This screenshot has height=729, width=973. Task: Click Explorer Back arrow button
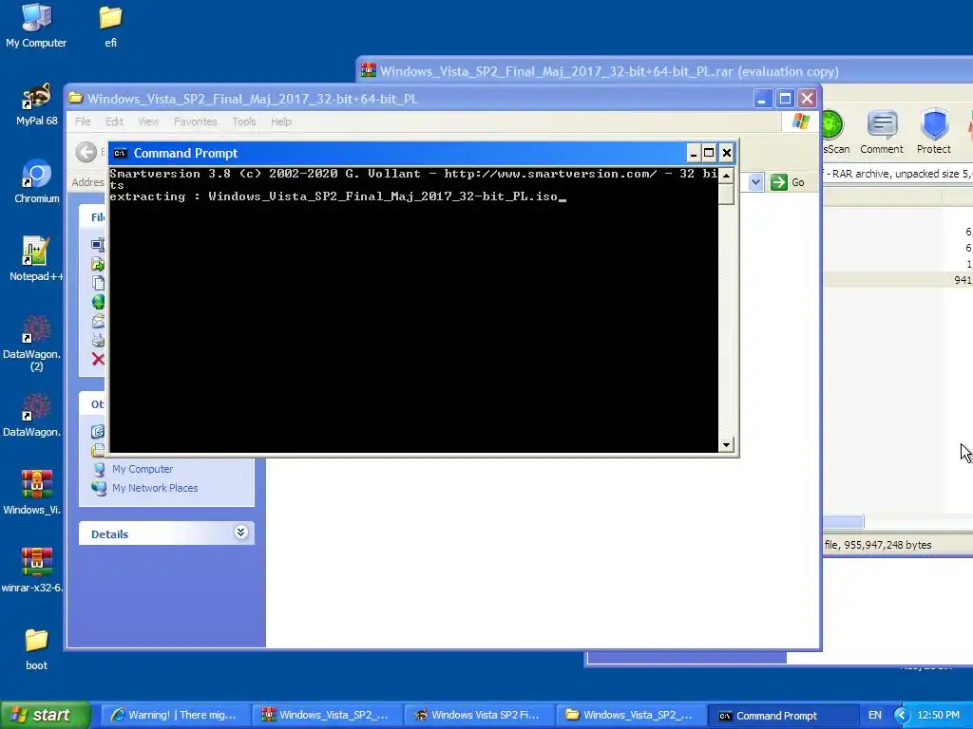click(x=86, y=152)
